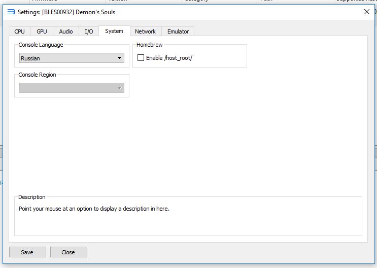
Task: Click the Close button at bottom
Action: (68, 252)
